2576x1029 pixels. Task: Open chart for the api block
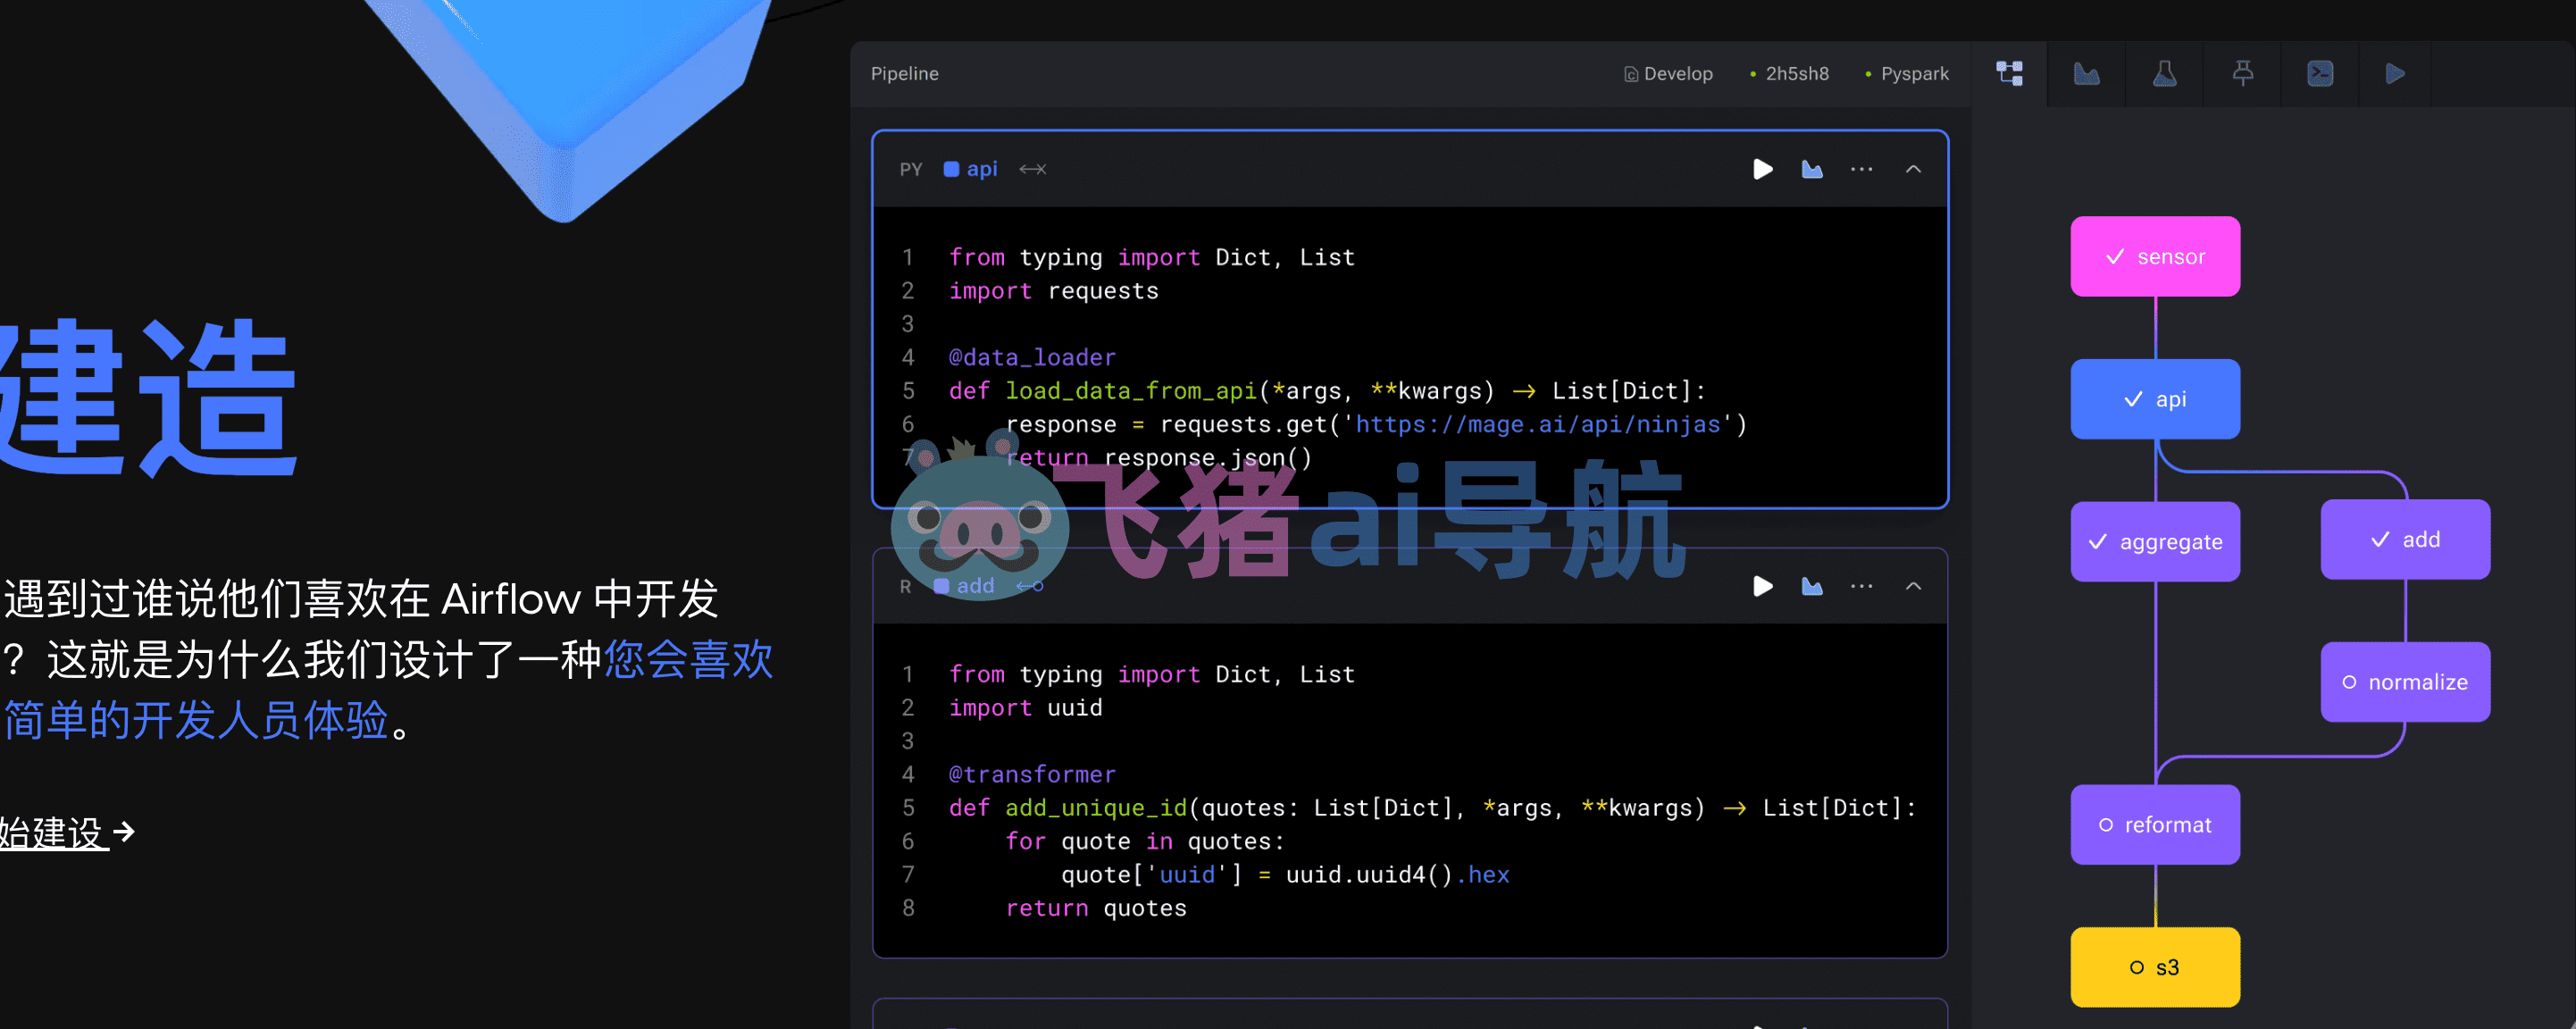click(x=1812, y=169)
